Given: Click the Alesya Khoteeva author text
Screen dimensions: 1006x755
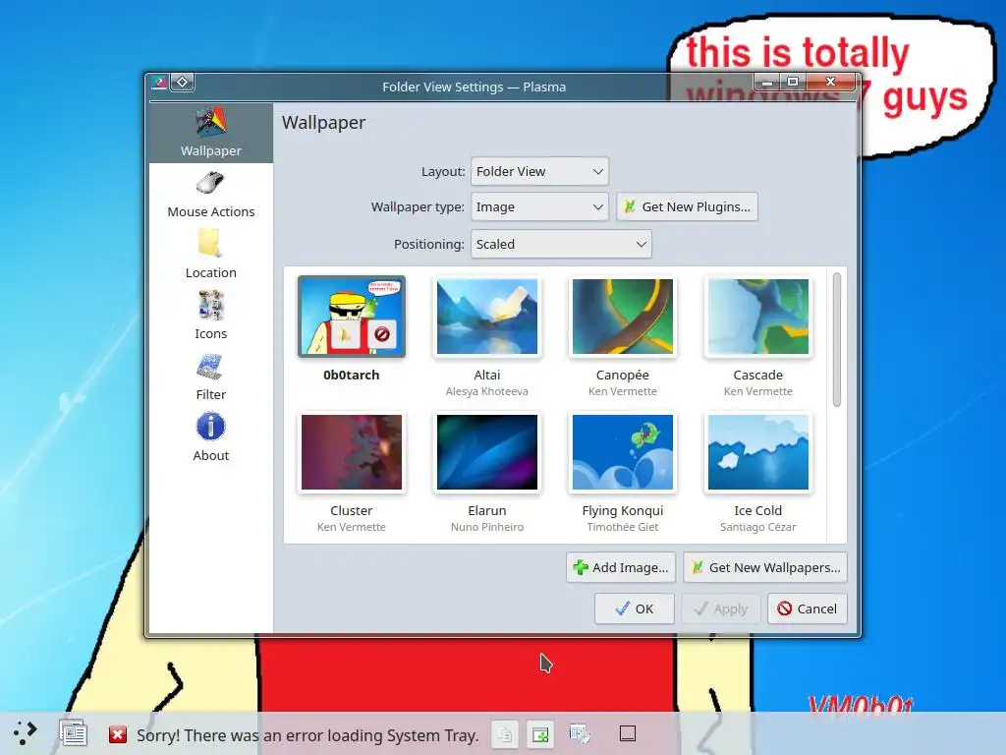Looking at the screenshot, I should click(487, 391).
